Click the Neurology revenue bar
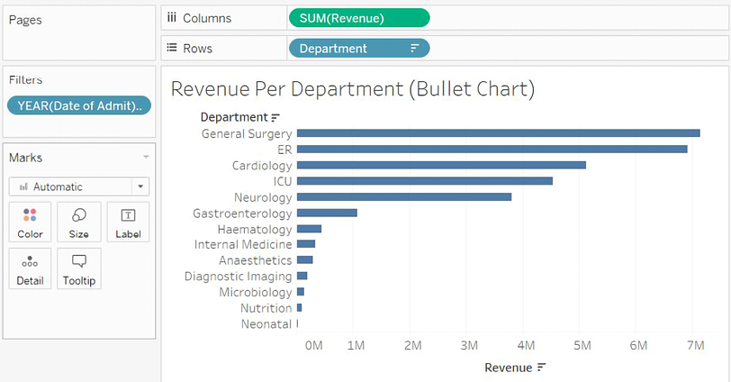The height and width of the screenshot is (382, 731). point(403,197)
